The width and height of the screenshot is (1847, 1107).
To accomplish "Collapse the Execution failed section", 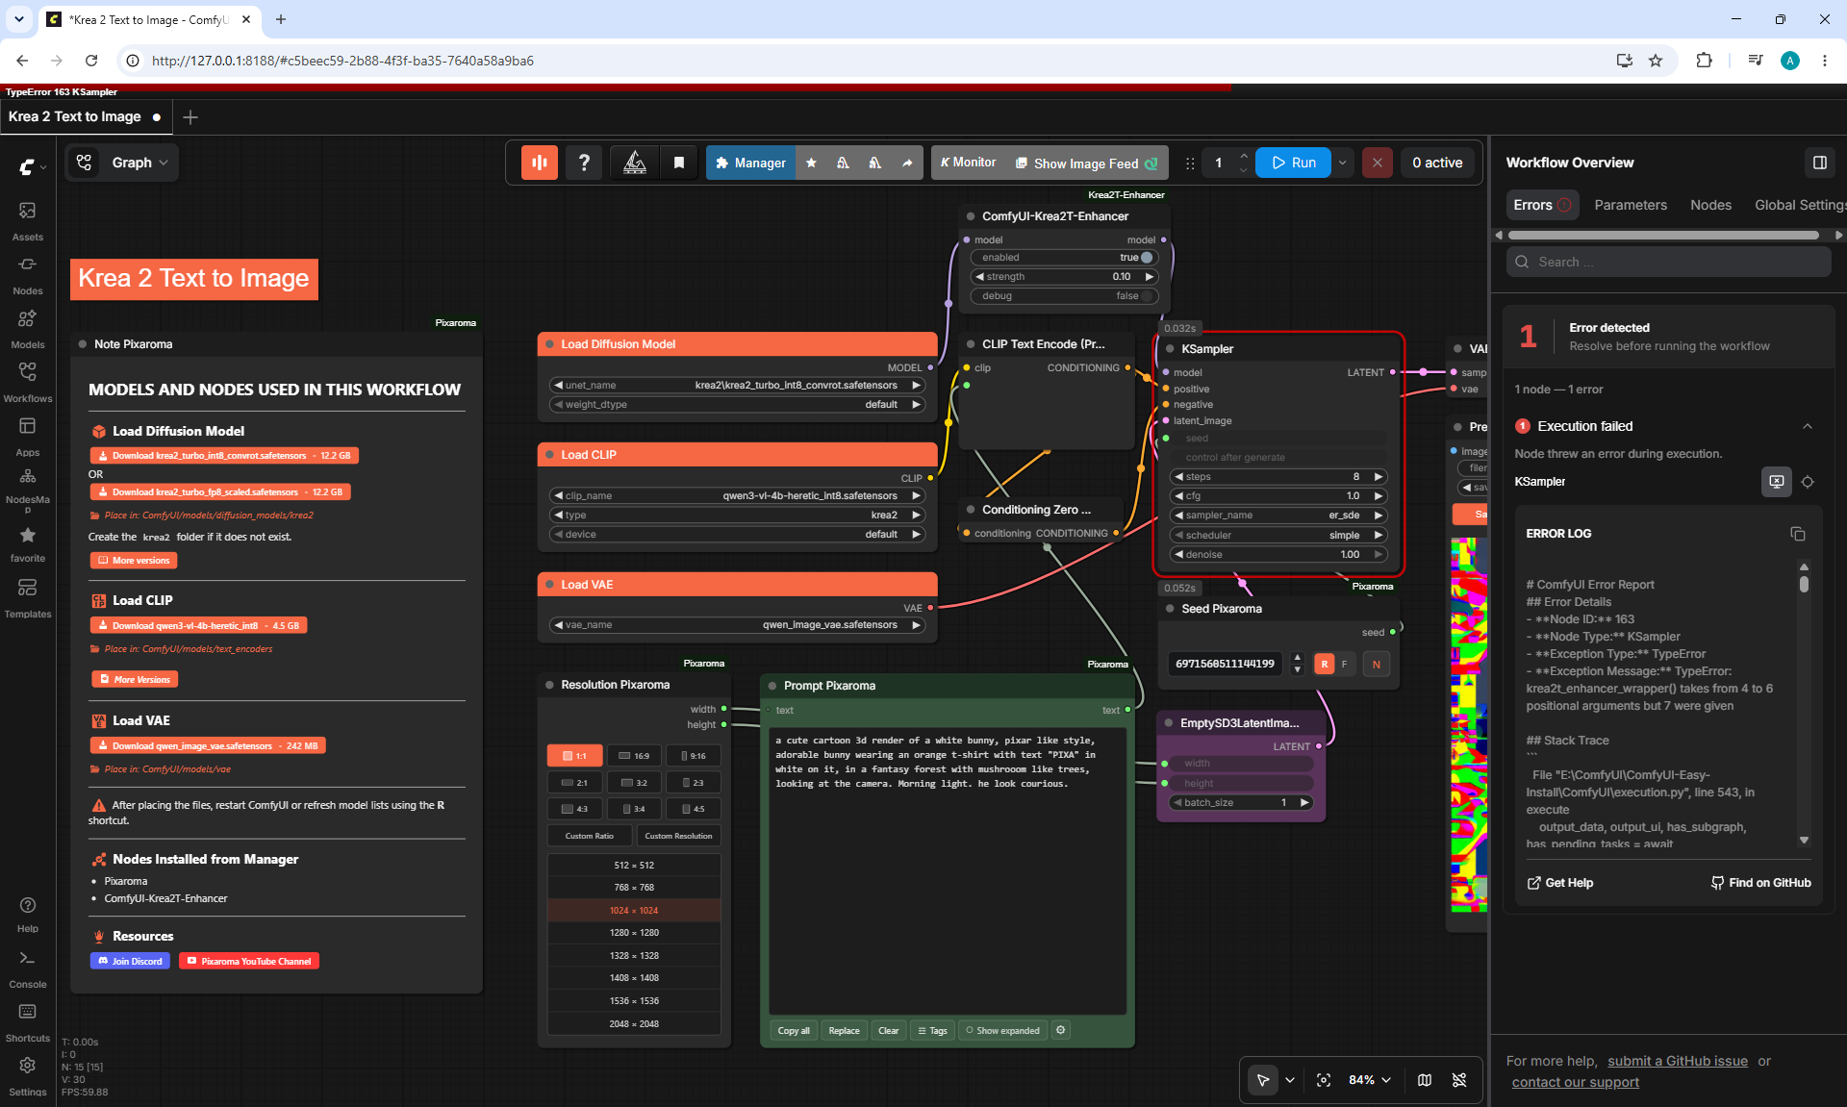I will [1808, 426].
